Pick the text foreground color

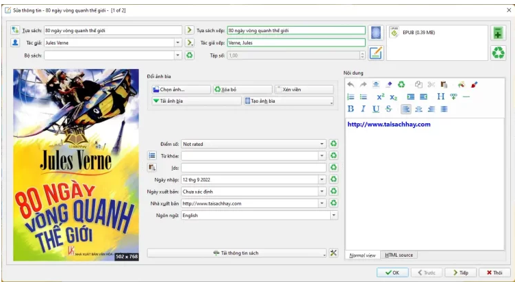(x=461, y=85)
